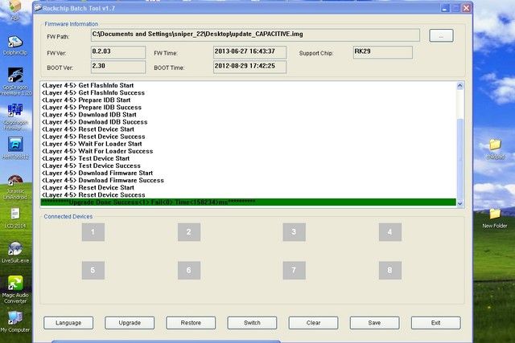Viewport: 515px width, 343px height.
Task: Click the Restore button
Action: click(191, 323)
